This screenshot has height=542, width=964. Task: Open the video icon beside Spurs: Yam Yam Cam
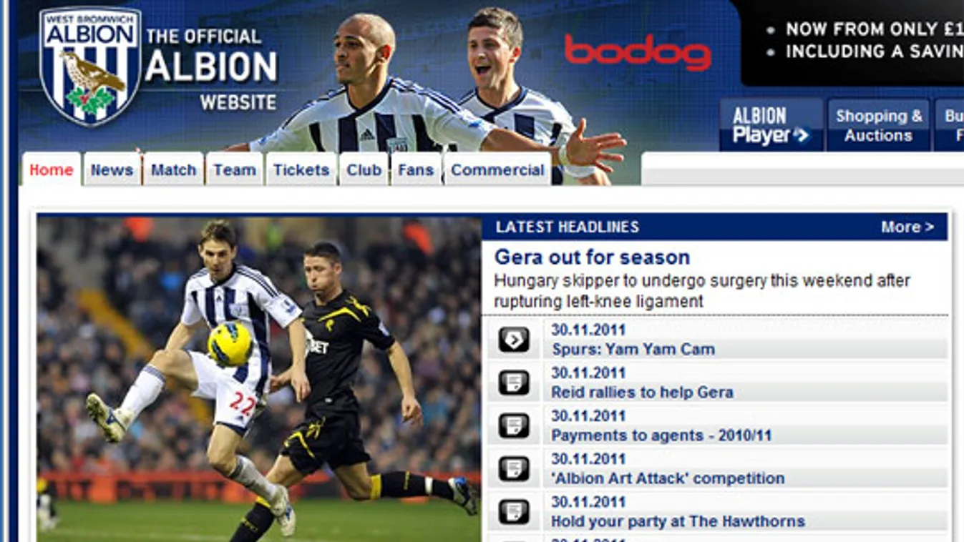514,340
